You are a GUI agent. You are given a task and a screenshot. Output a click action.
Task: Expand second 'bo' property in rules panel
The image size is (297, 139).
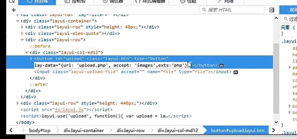click(x=290, y=112)
